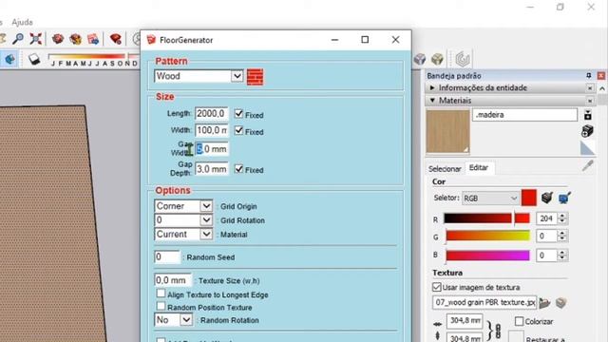The height and width of the screenshot is (342, 608).
Task: Click red ruby gem icon in toolbar
Action: click(x=116, y=39)
